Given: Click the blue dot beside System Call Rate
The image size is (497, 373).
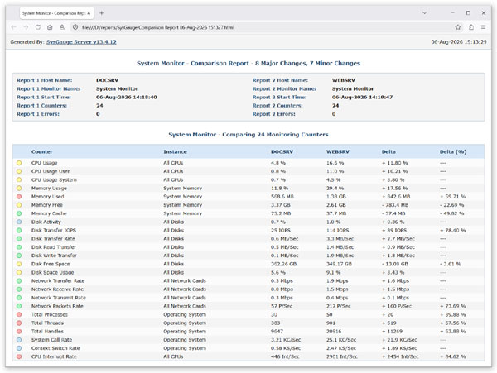Looking at the screenshot, I should [x=19, y=340].
